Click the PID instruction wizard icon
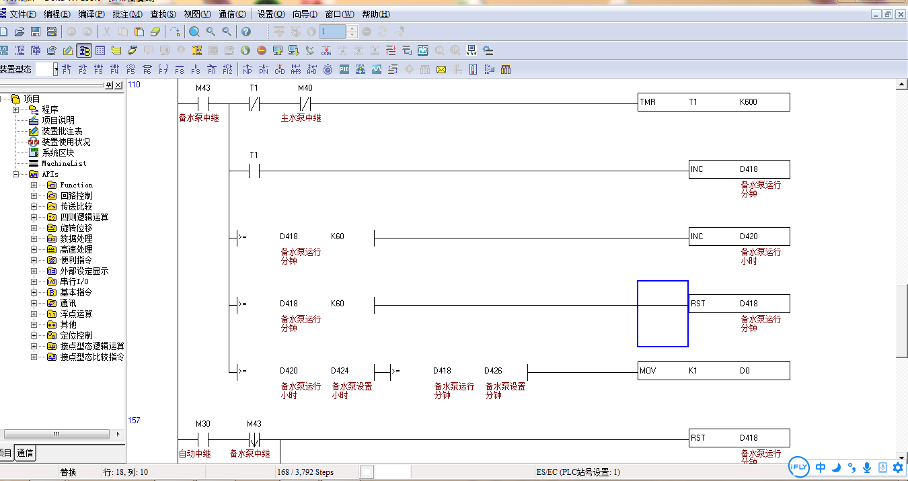The image size is (908, 481). click(344, 69)
